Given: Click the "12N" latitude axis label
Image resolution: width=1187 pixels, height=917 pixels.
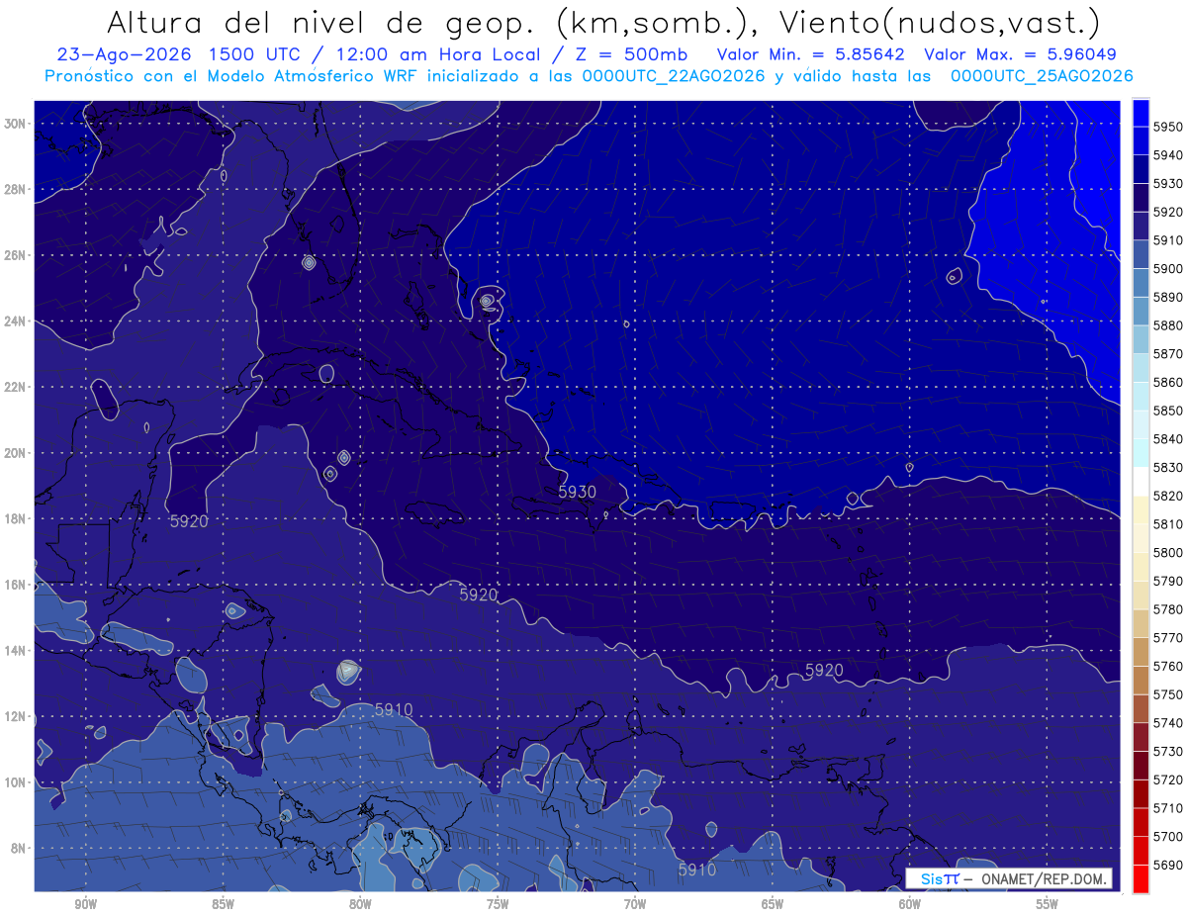Looking at the screenshot, I should 15,716.
